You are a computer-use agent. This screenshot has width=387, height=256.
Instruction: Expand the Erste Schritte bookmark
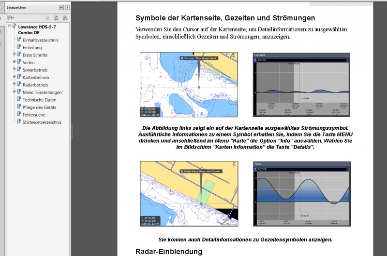15,55
